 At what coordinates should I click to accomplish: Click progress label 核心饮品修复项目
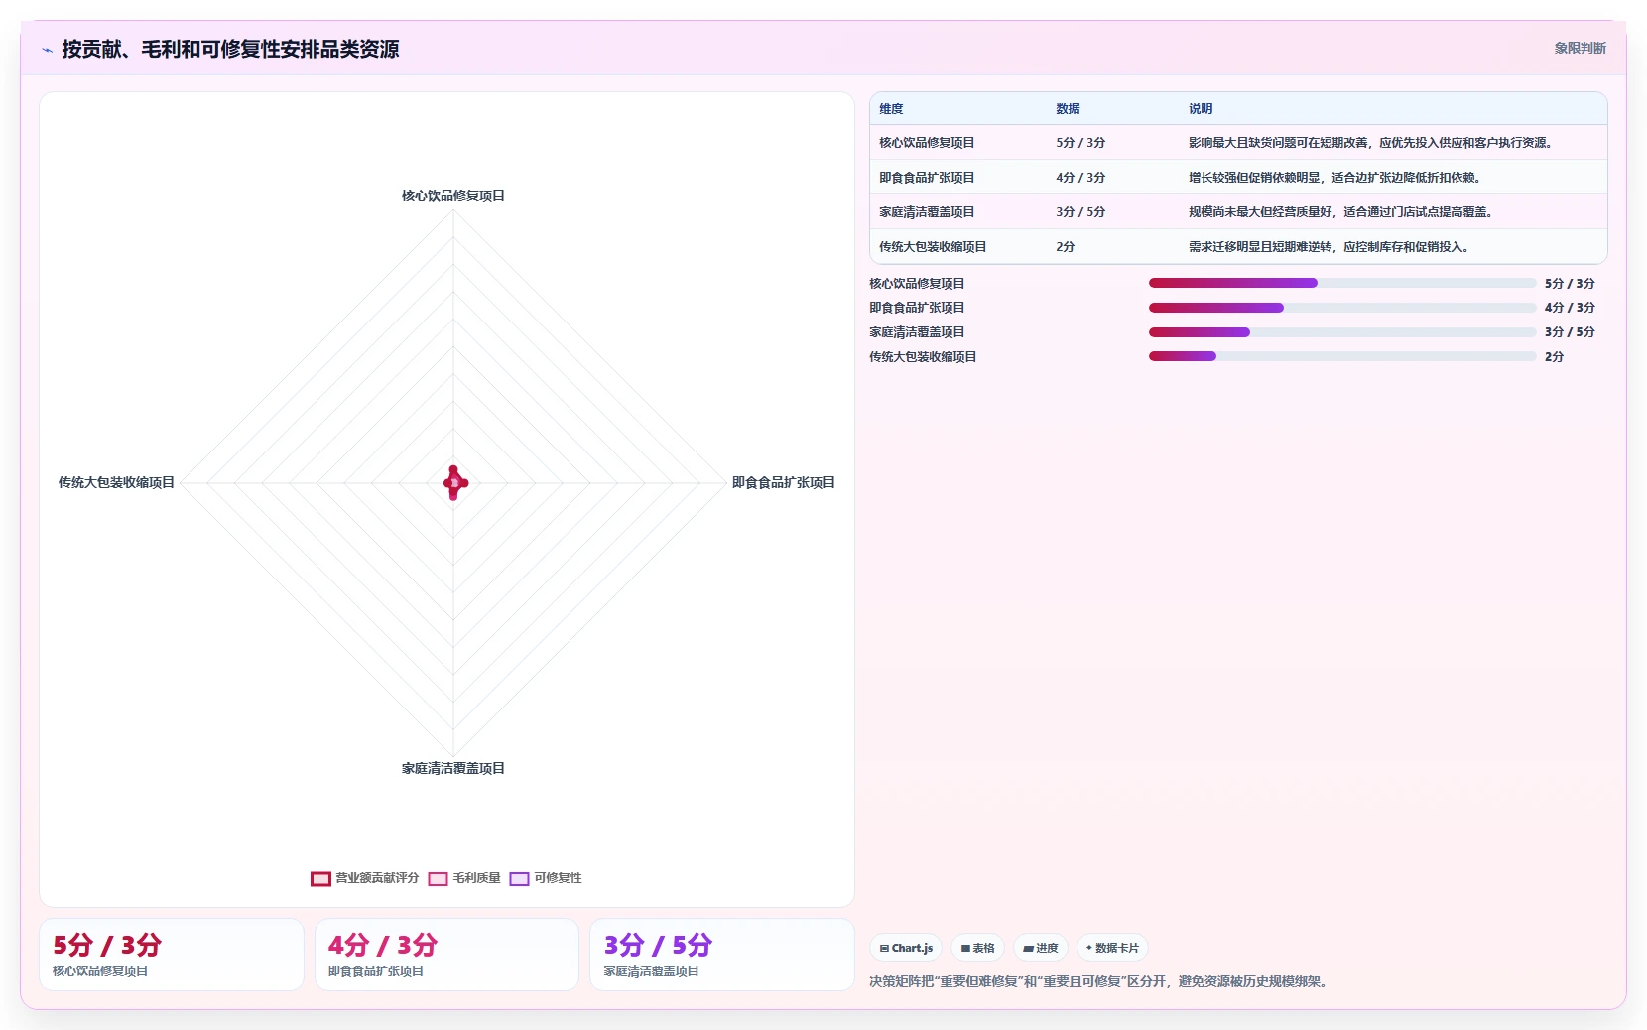click(x=917, y=284)
